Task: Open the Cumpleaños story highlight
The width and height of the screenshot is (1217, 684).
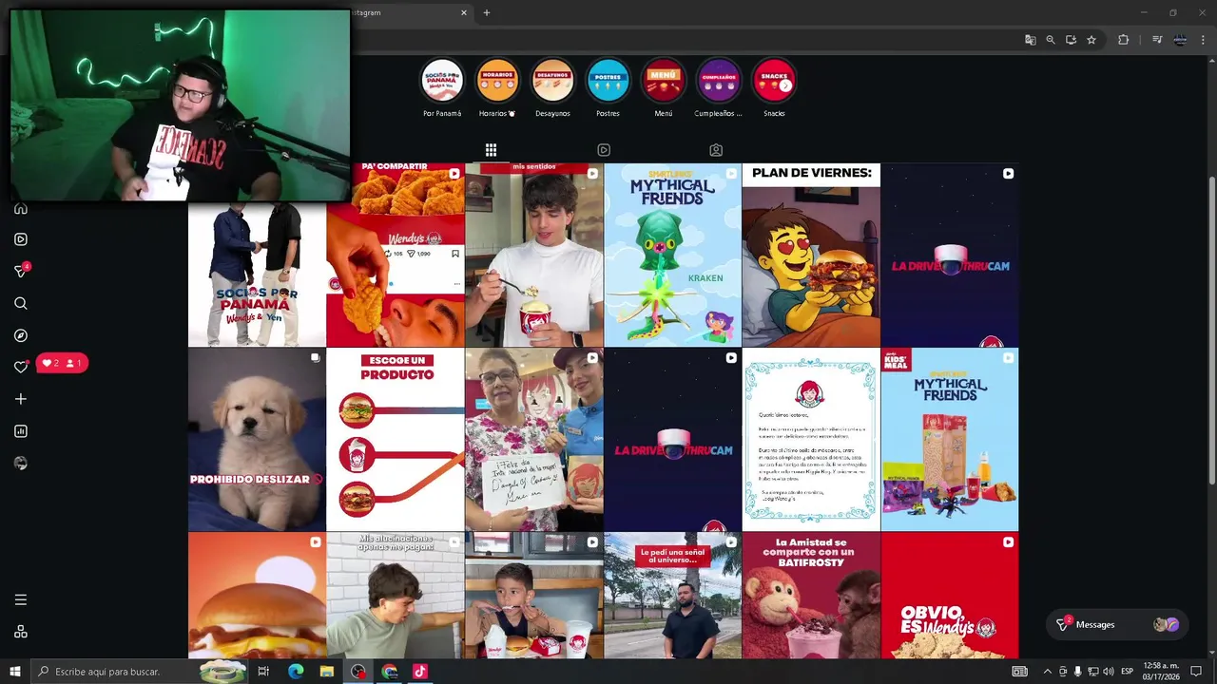Action: (719, 82)
